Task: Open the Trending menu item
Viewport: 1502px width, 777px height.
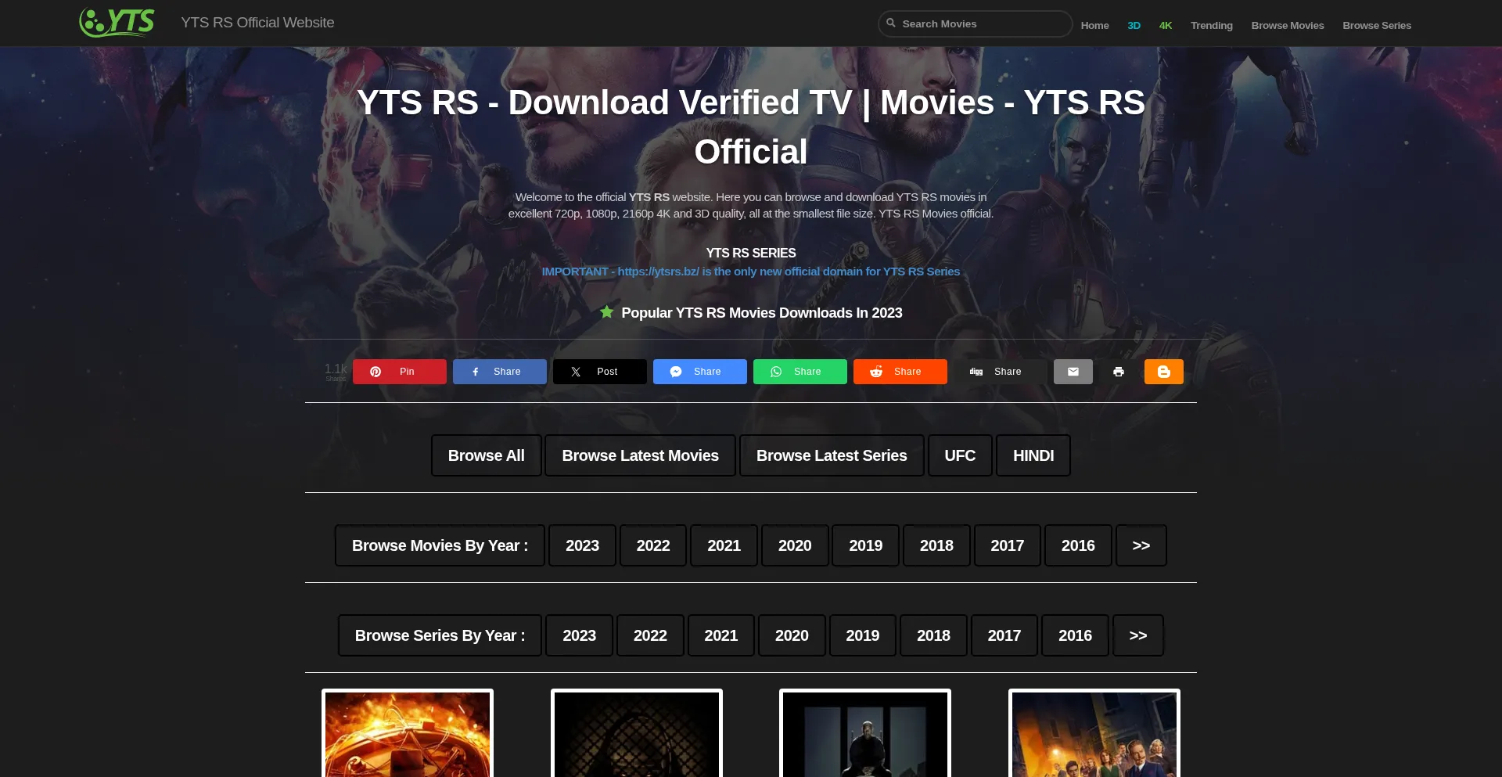Action: (1211, 25)
